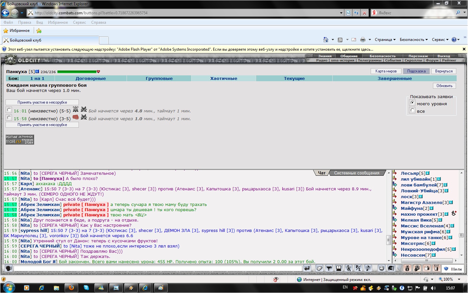This screenshot has width=468, height=293.
Task: Click into the chat message input field
Action: (x=158, y=269)
